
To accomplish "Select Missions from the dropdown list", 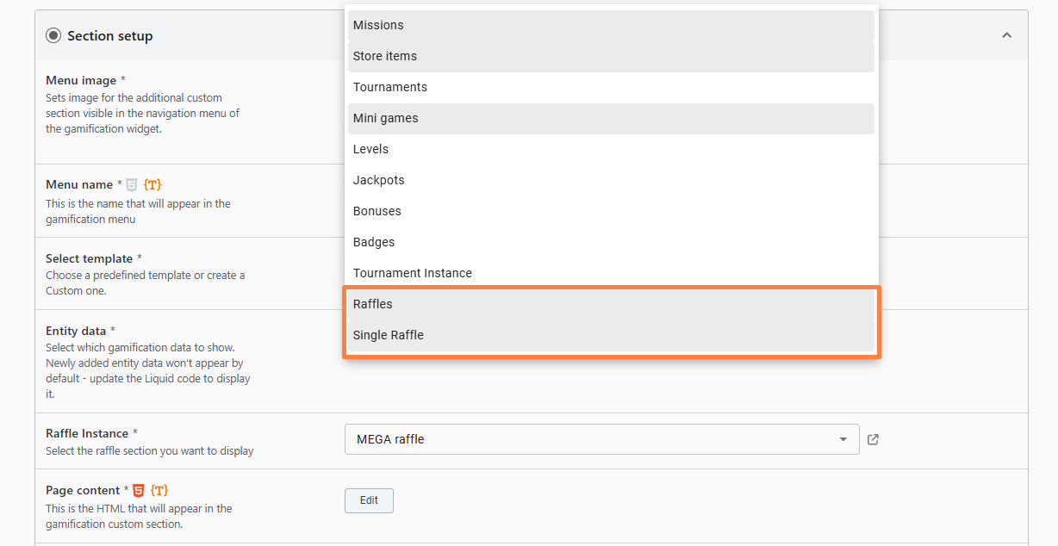I will click(611, 25).
